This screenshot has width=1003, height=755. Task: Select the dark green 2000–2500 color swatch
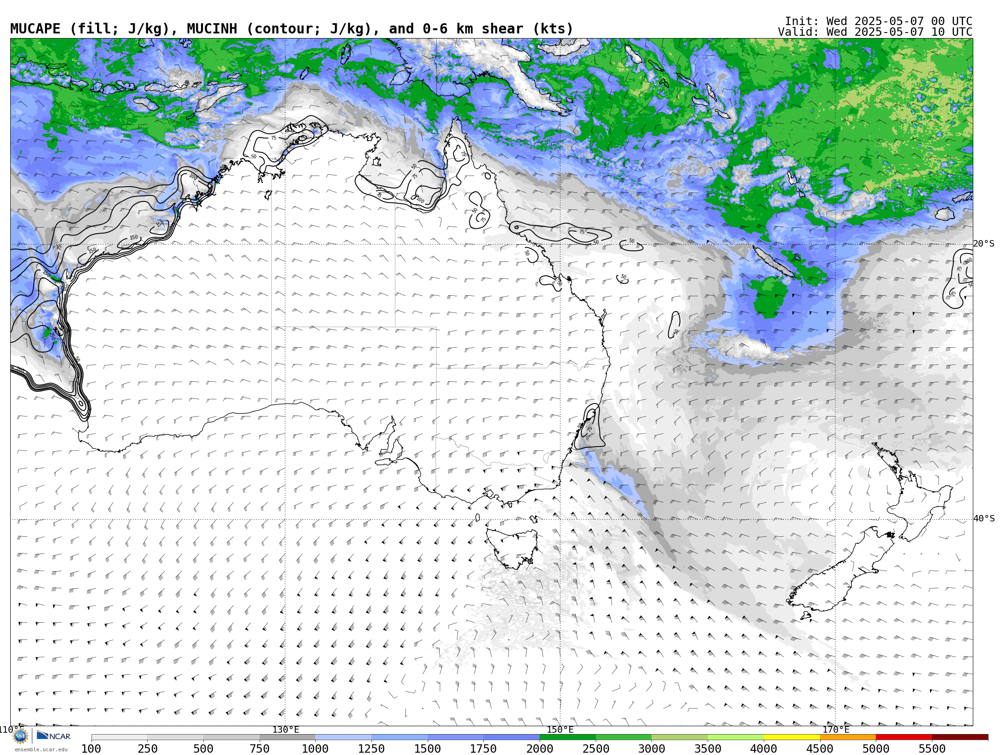click(567, 737)
